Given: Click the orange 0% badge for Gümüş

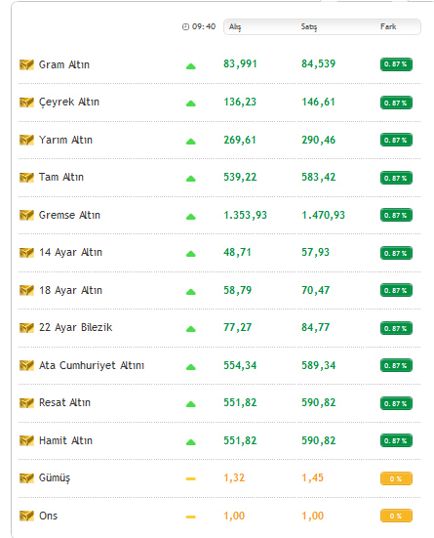Looking at the screenshot, I should tap(396, 478).
